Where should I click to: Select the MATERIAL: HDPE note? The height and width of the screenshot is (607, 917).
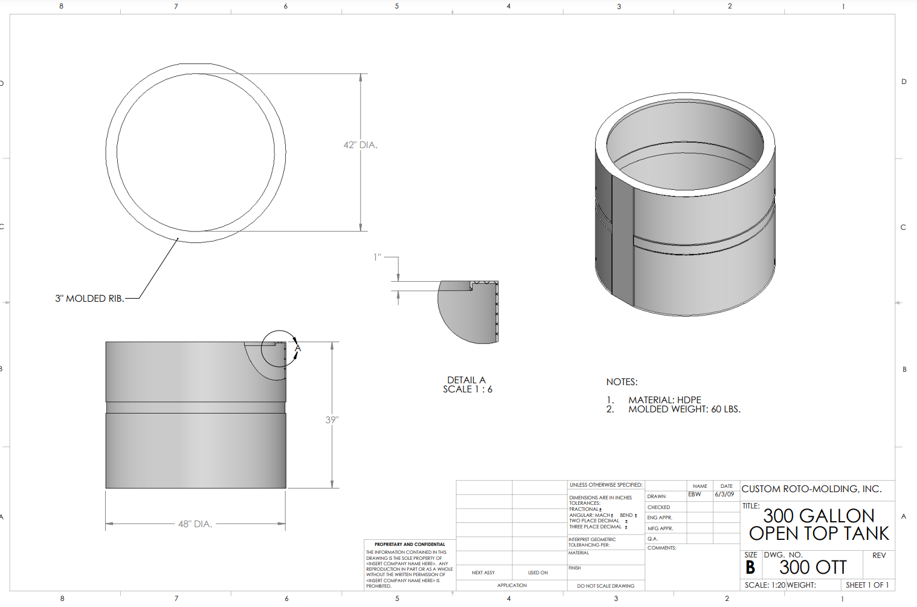click(x=664, y=400)
